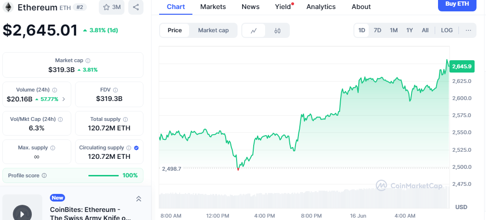Viewport: 486px width, 220px height.
Task: Click the Profile score progress bar
Action: pos(104,176)
